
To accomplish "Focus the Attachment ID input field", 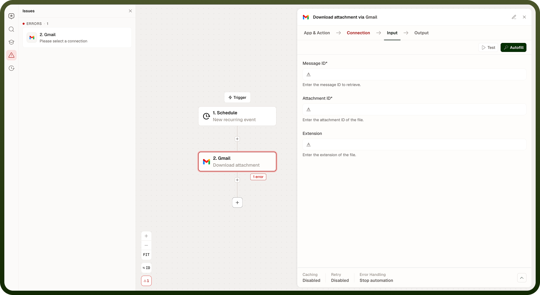I will 414,109.
